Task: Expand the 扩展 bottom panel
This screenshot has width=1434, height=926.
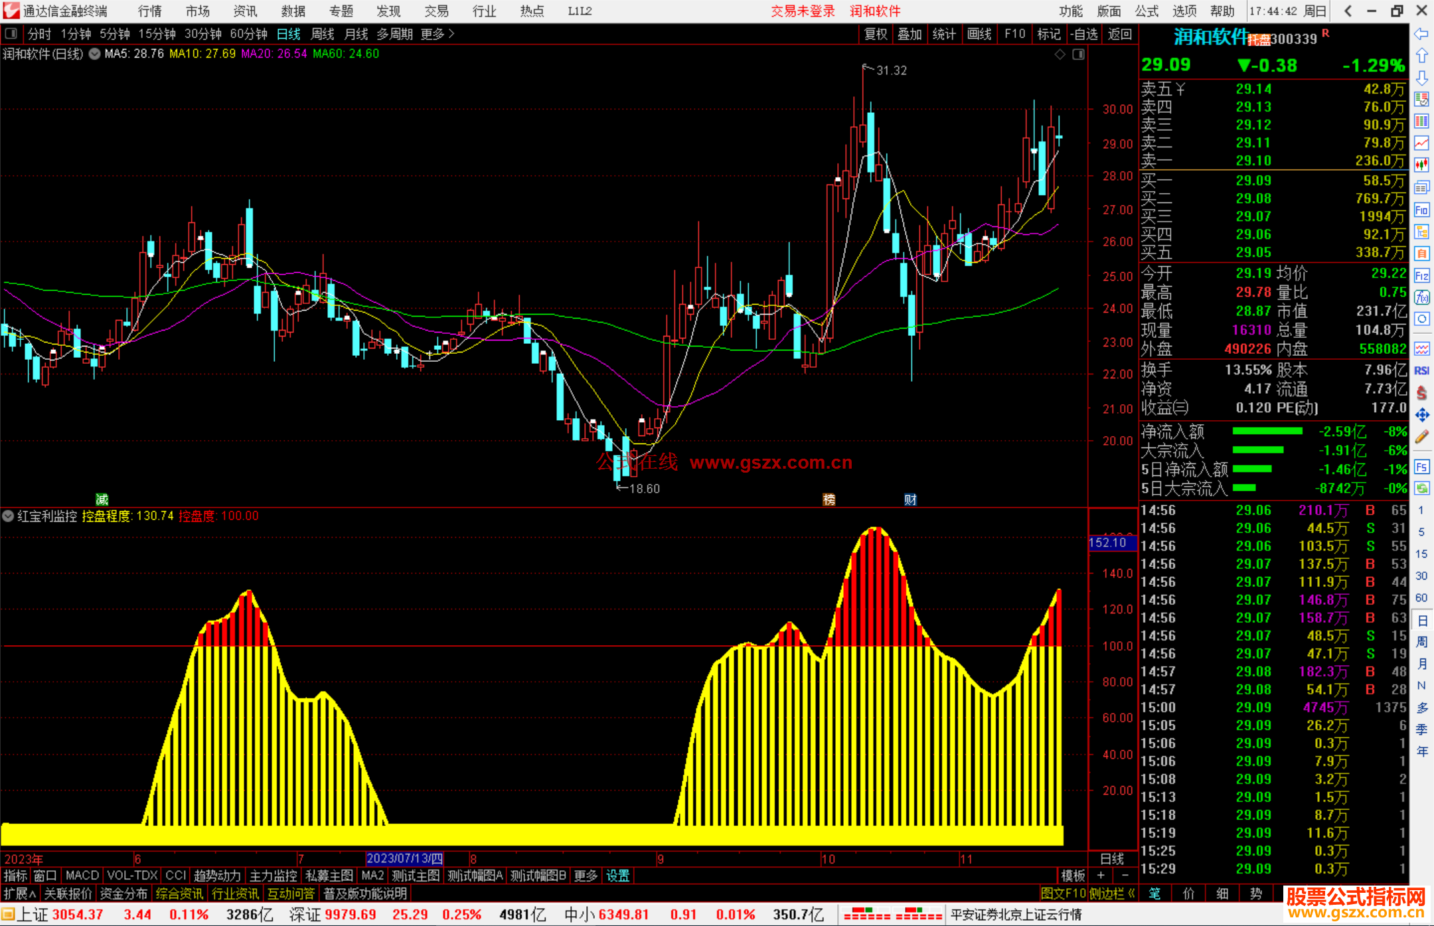Action: [x=19, y=893]
